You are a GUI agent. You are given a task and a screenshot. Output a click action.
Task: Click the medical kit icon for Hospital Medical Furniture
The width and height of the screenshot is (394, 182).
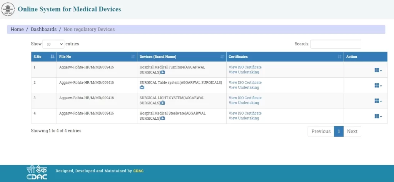pyautogui.click(x=163, y=72)
